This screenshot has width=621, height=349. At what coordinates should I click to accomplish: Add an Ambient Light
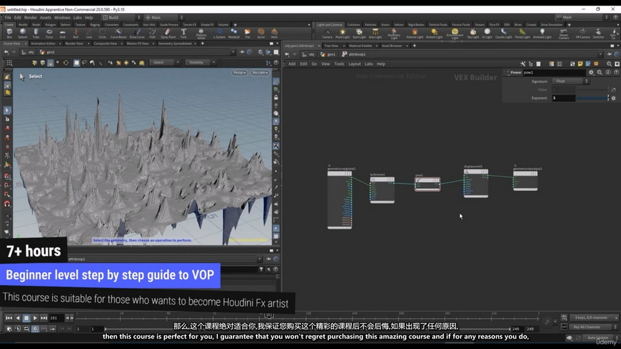[542, 33]
